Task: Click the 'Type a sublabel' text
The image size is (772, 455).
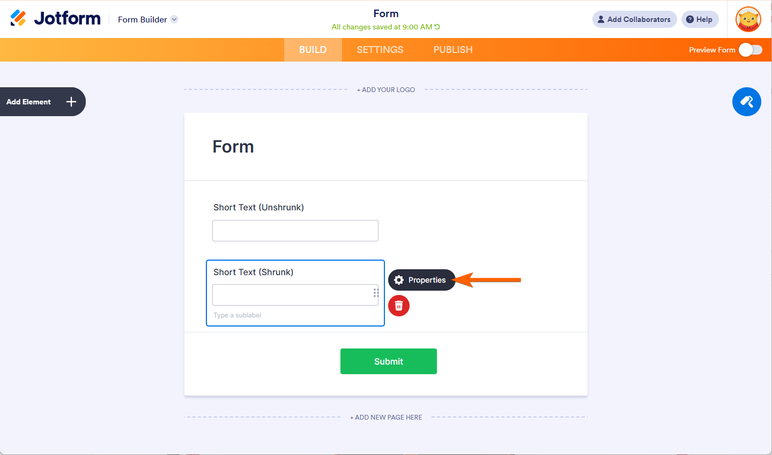Action: pyautogui.click(x=237, y=315)
